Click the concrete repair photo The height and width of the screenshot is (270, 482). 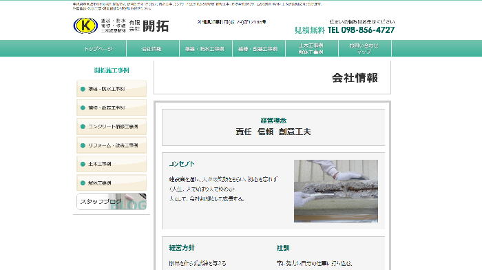coord(336,191)
